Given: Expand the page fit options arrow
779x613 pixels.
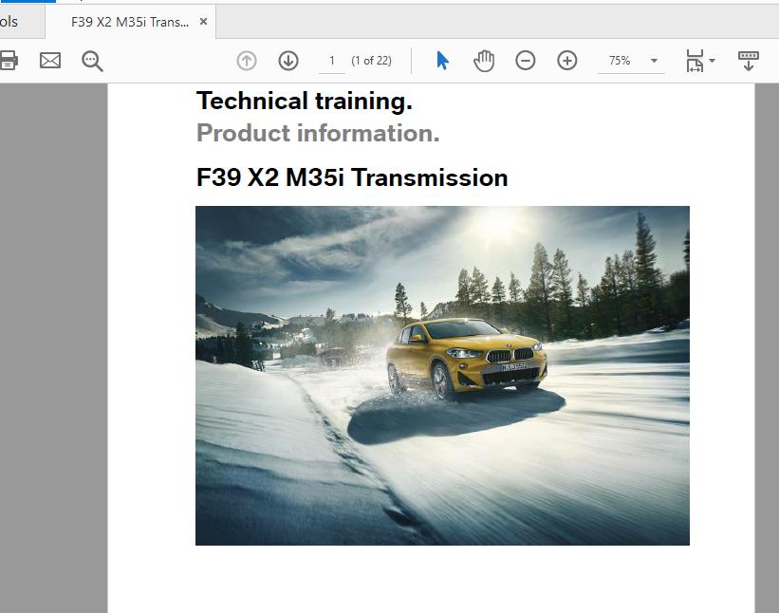Looking at the screenshot, I should coord(712,61).
